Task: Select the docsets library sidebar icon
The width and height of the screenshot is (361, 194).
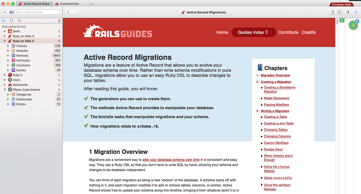Action: (4, 21)
